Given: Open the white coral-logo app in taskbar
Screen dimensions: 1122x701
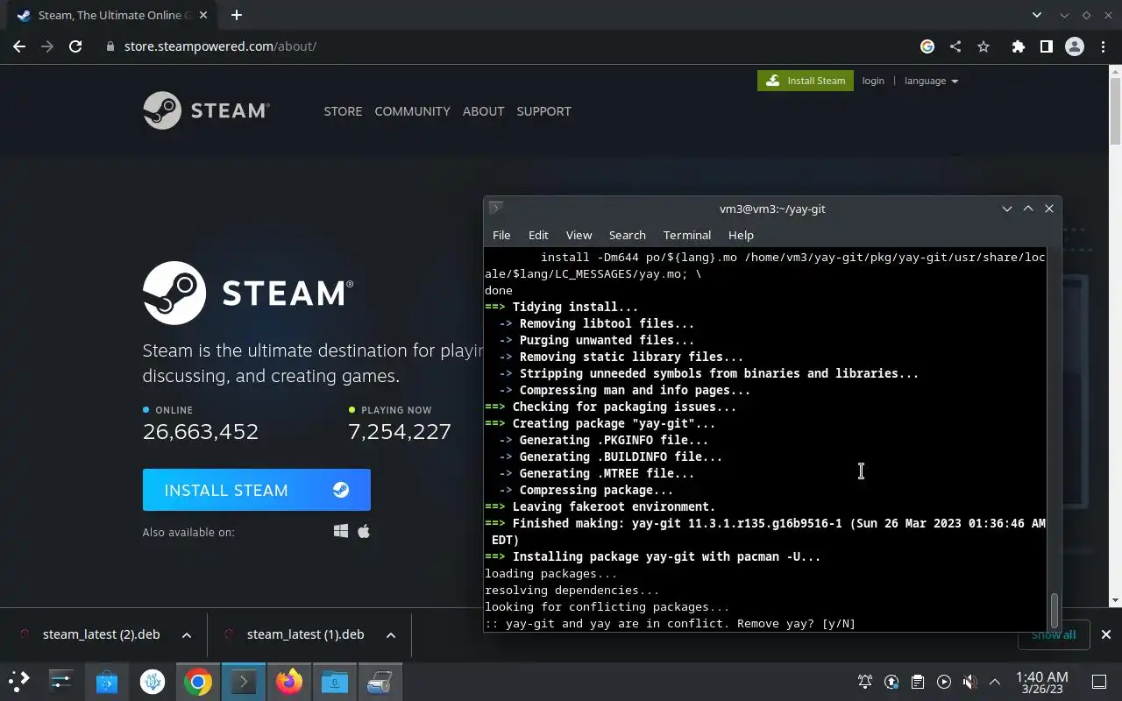Looking at the screenshot, I should [x=153, y=681].
